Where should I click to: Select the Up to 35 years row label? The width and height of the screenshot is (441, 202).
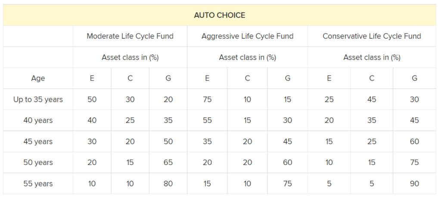[38, 99]
